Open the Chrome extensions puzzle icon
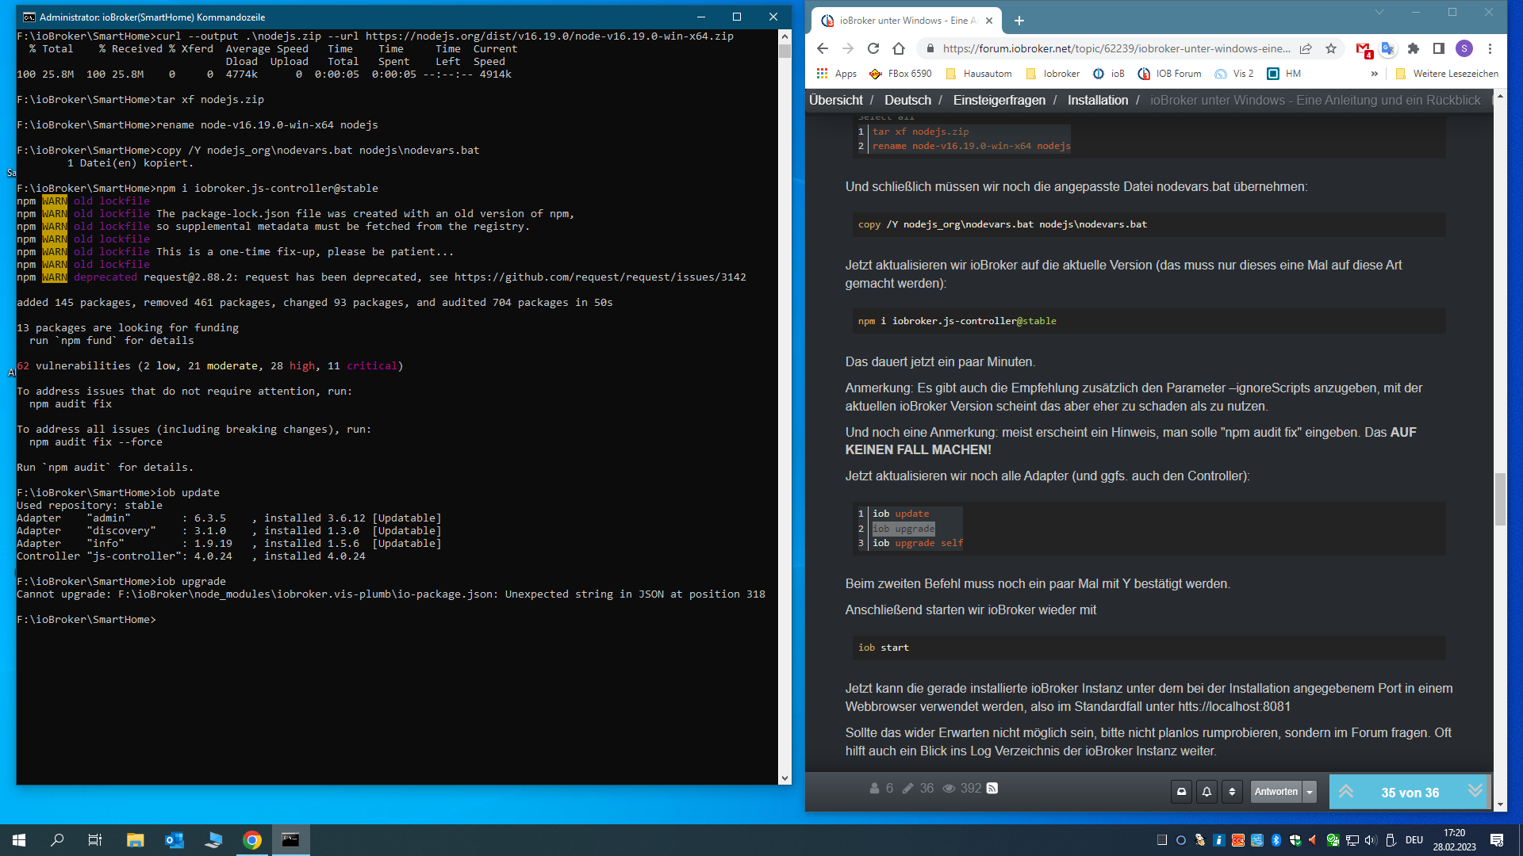The width and height of the screenshot is (1523, 856). (1413, 48)
